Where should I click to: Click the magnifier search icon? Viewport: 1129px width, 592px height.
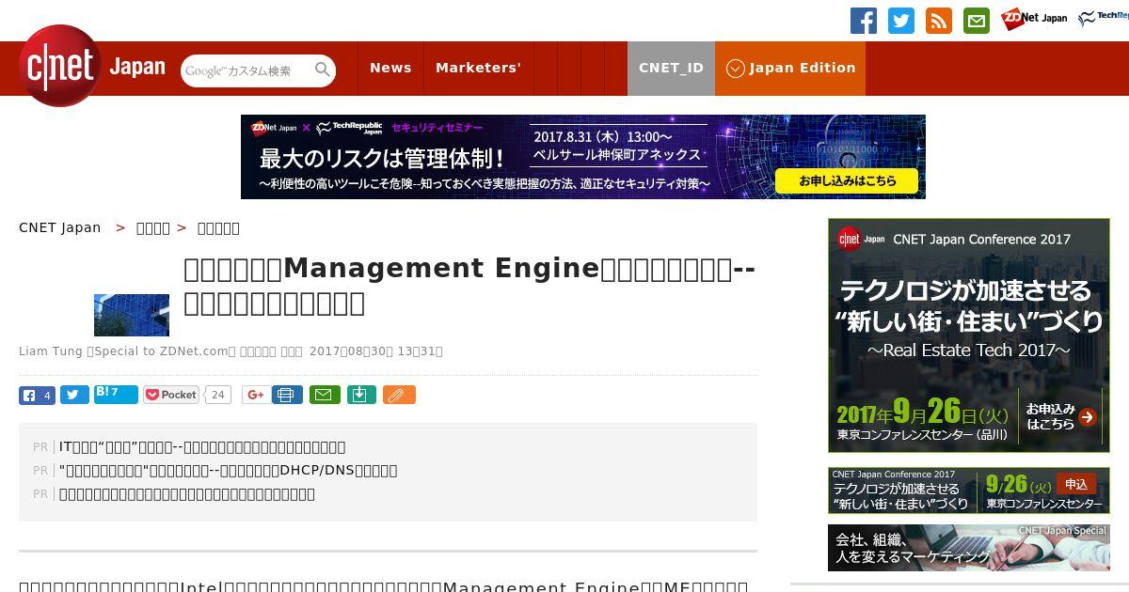[x=323, y=70]
